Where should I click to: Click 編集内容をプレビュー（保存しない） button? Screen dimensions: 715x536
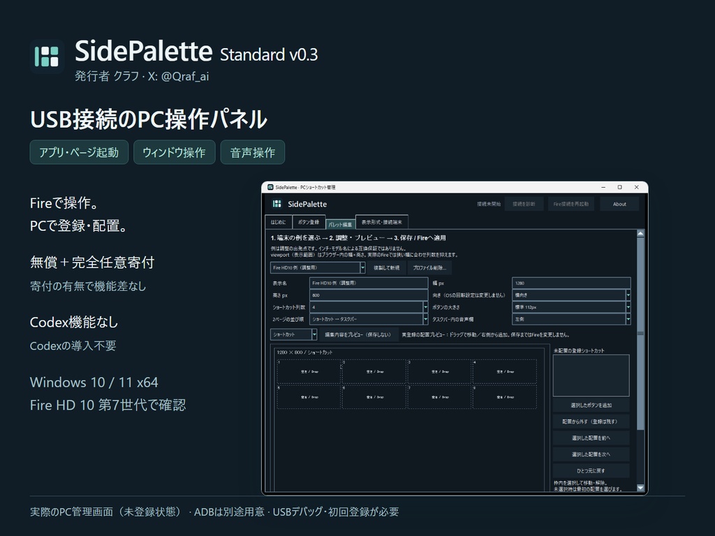point(358,334)
